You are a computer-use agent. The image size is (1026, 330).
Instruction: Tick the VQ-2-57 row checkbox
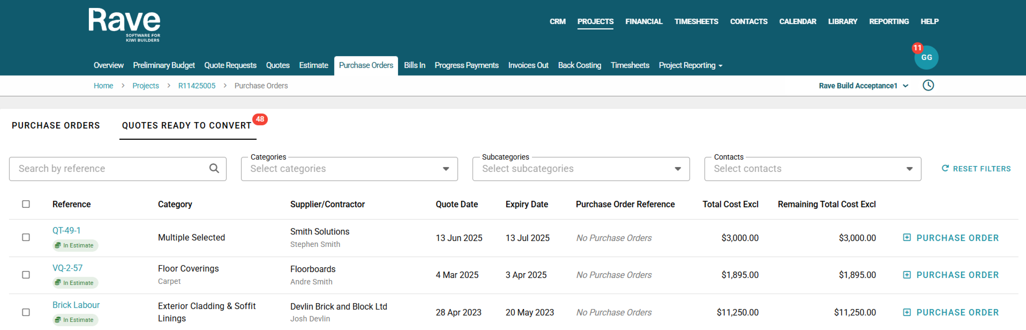click(26, 275)
